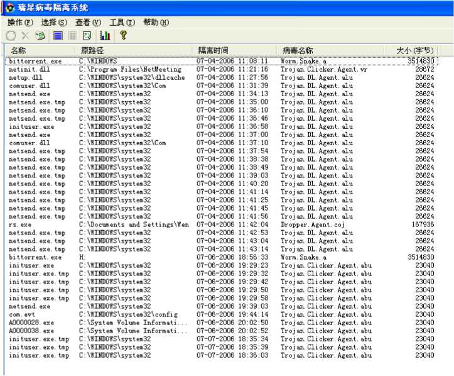Sort by the 名称 column header
Viewport: 454px width, 376px height.
[40, 50]
